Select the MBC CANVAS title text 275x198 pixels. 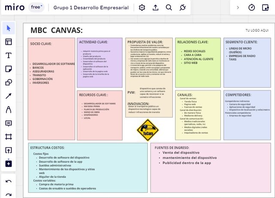click(56, 30)
